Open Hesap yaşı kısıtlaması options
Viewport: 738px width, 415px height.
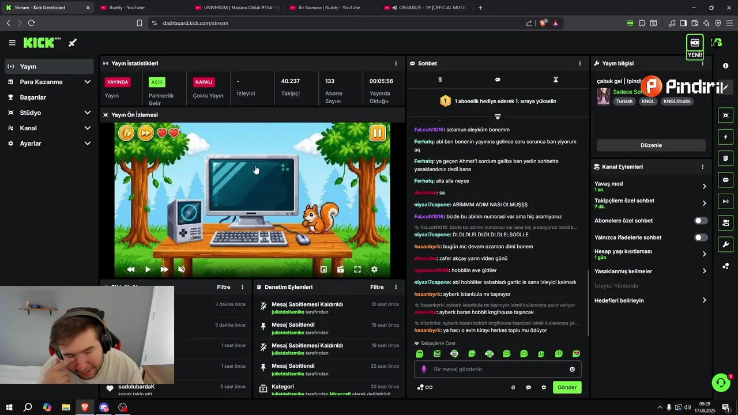tap(650, 254)
